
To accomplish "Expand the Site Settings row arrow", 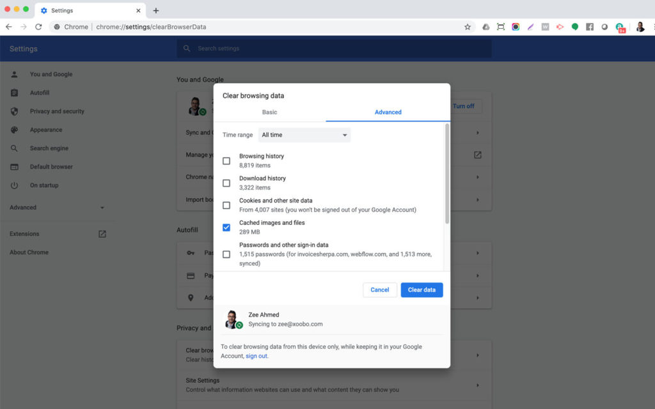I will pos(477,385).
